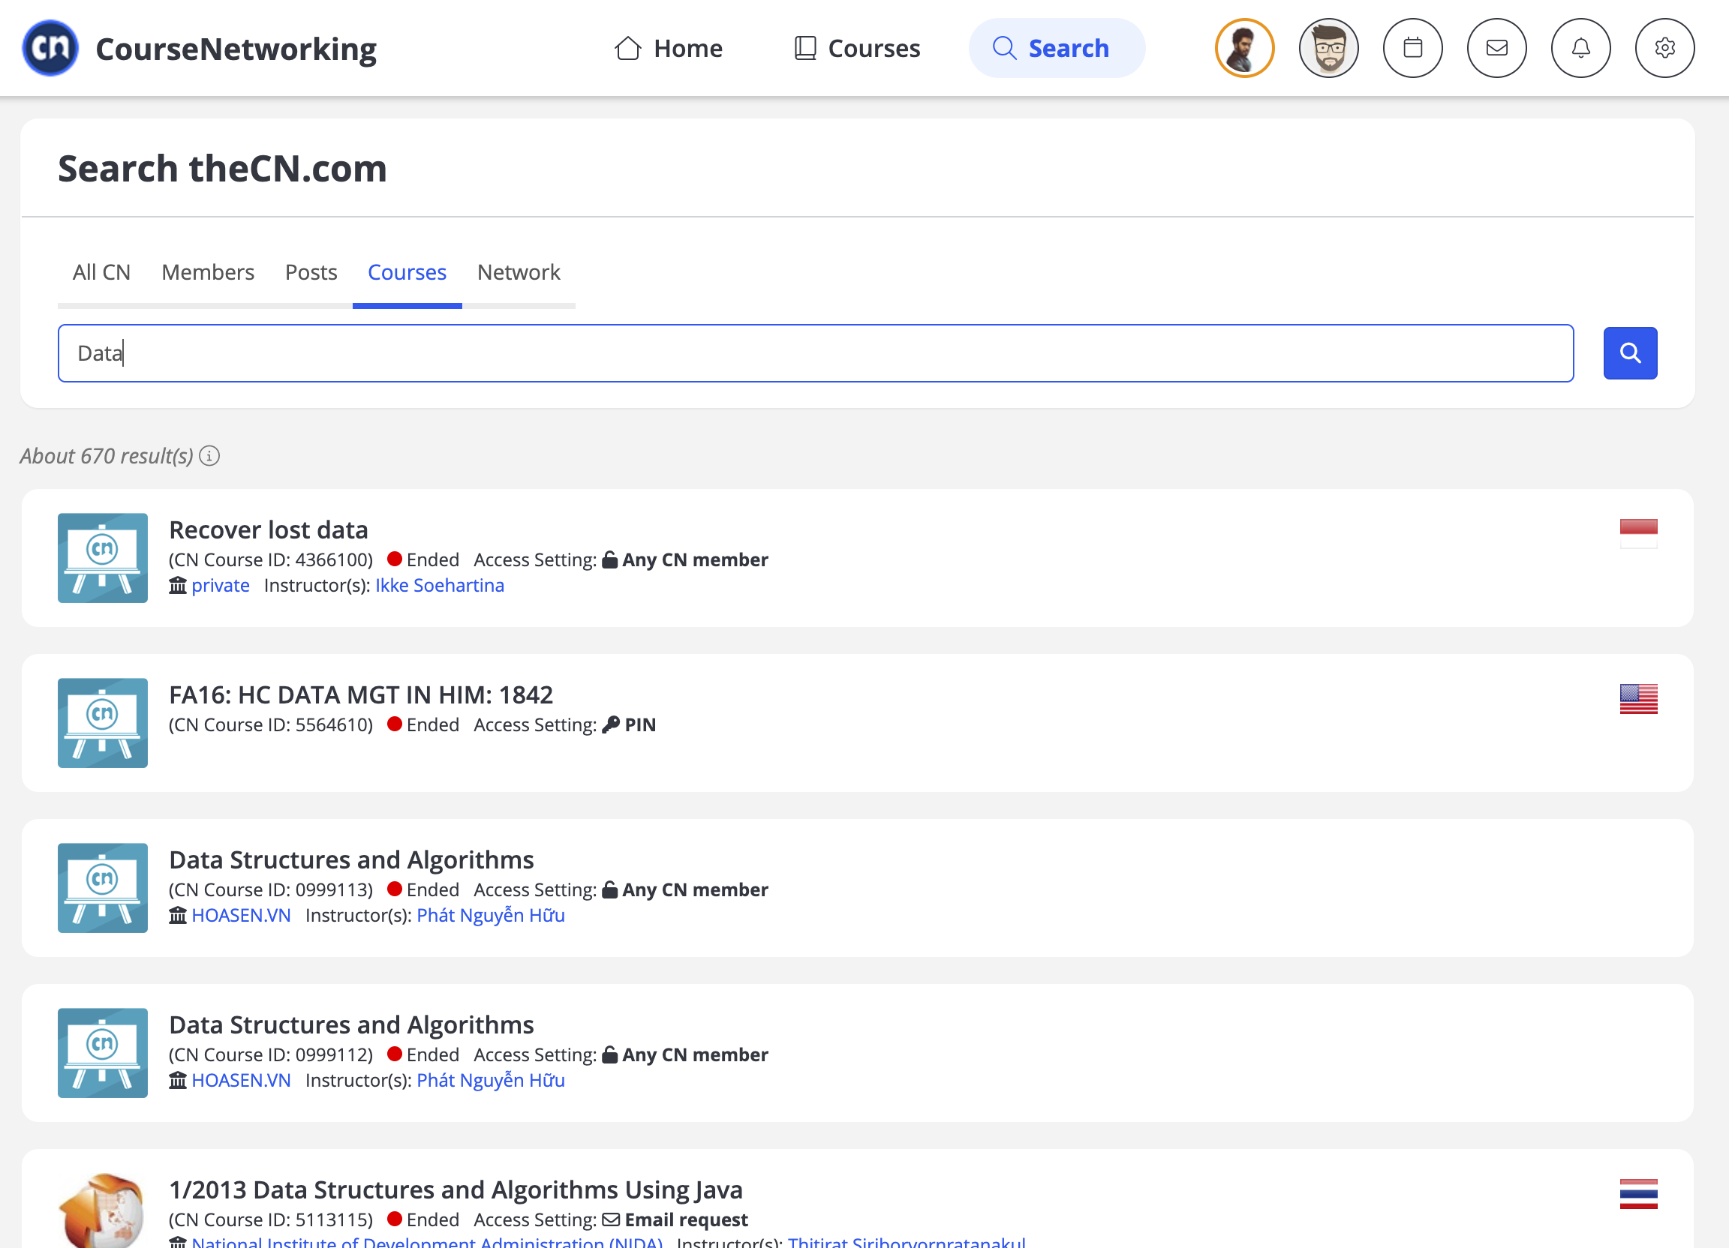Switch to the Members tab
The width and height of the screenshot is (1729, 1248).
(x=207, y=272)
